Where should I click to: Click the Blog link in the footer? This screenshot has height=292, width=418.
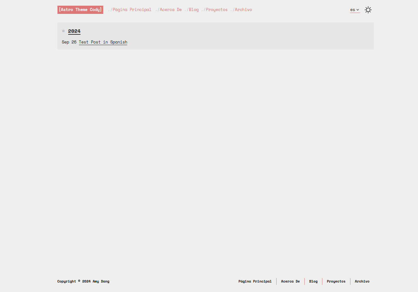click(x=313, y=281)
